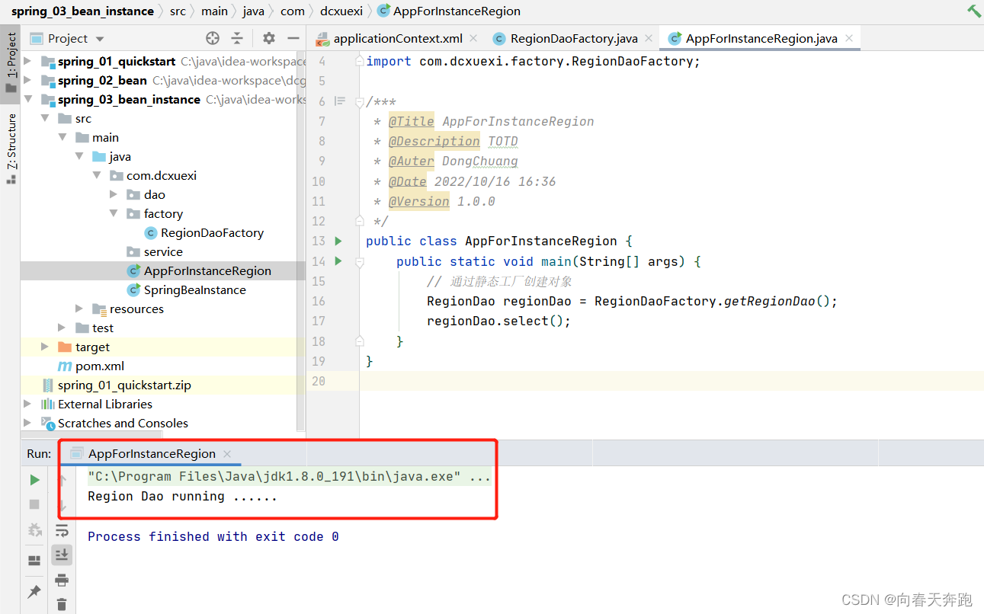The height and width of the screenshot is (614, 984).
Task: Fold the Javadoc comment at line 6
Action: [x=359, y=101]
